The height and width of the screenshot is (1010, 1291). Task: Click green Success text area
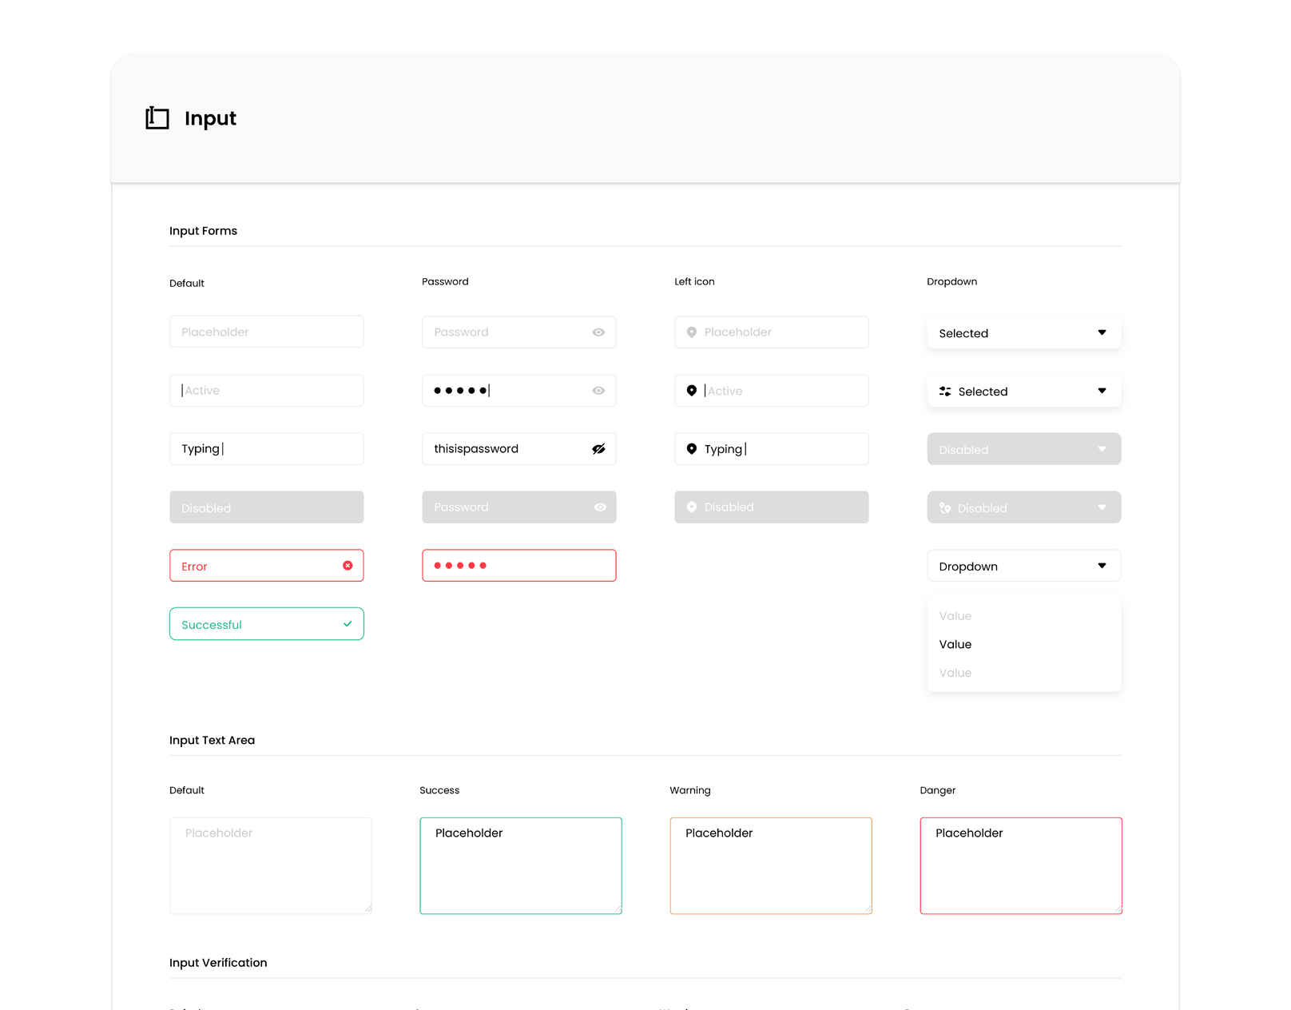click(x=521, y=865)
